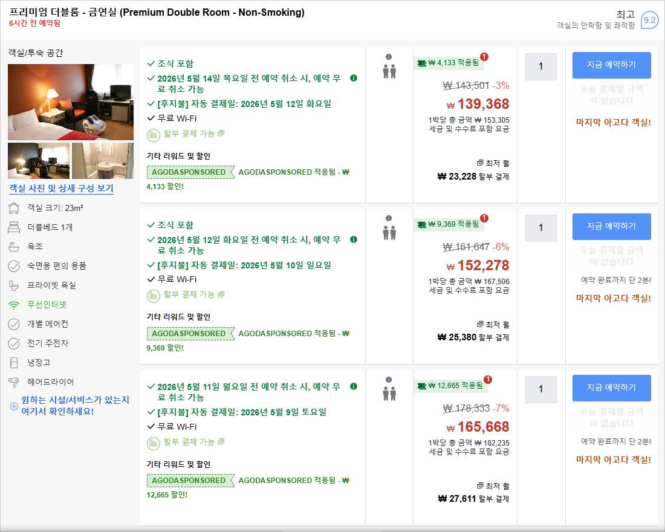This screenshot has width=665, height=532.
Task: Click the ₩ 4,133 적용됨 coupon badge
Action: pos(449,63)
